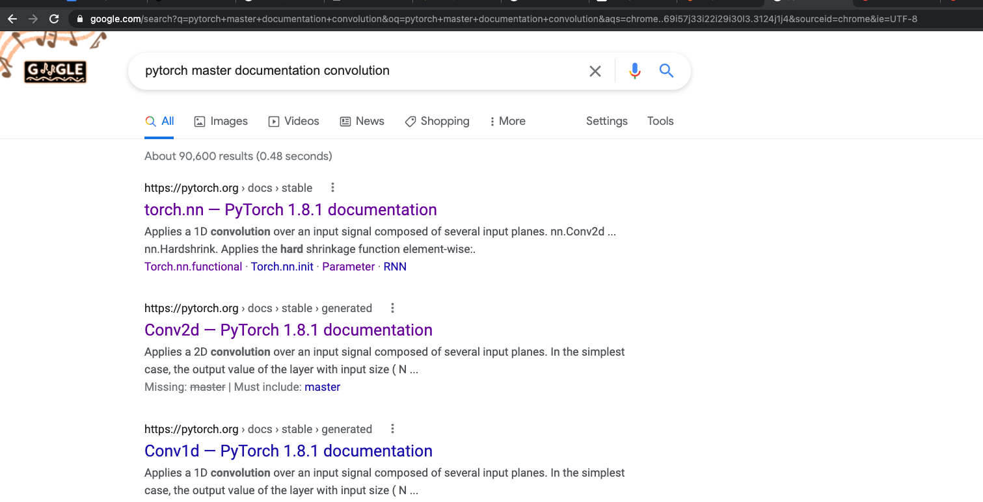Switch to the News tab
Image resolution: width=983 pixels, height=502 pixels.
tap(362, 121)
